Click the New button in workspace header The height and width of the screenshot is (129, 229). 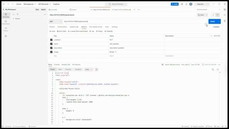(37, 10)
